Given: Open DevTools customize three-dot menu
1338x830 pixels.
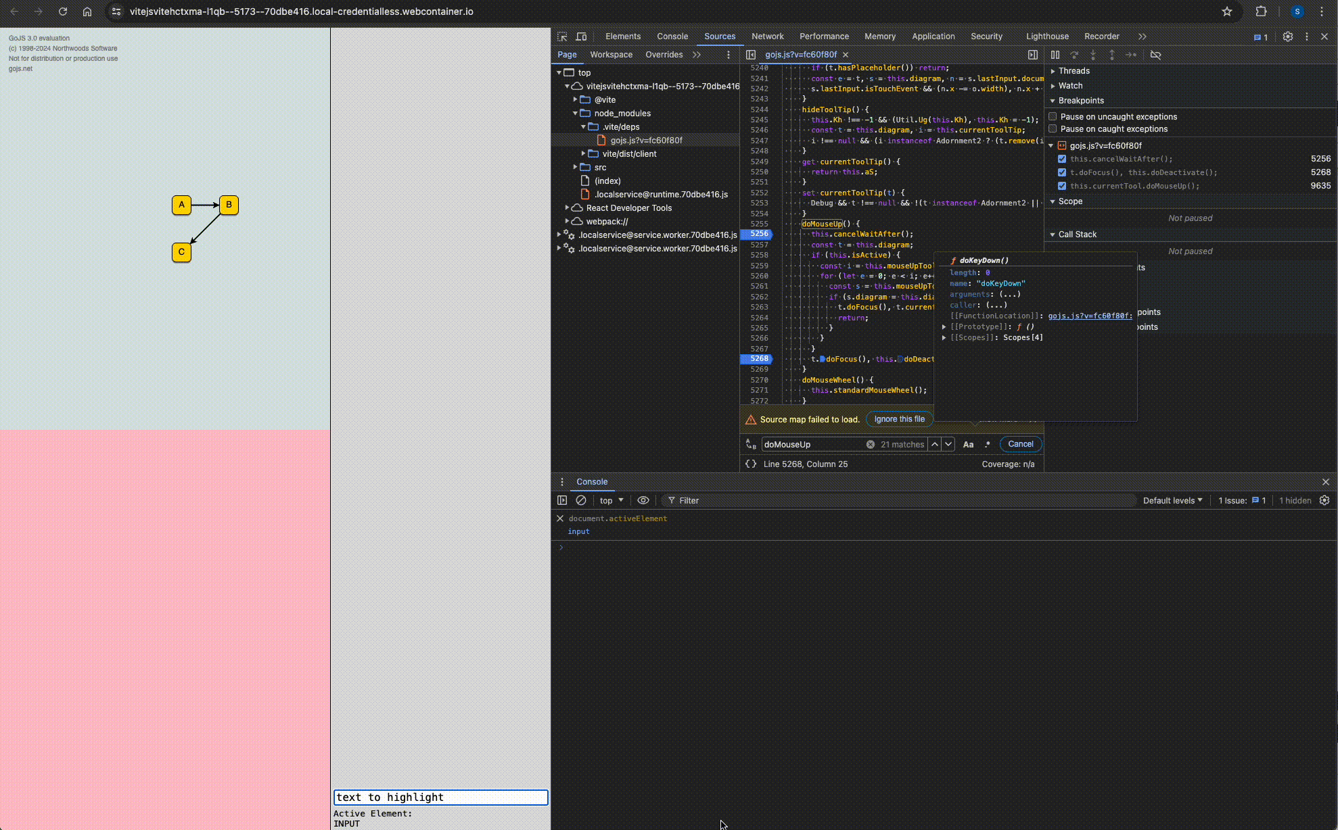Looking at the screenshot, I should click(x=1307, y=36).
